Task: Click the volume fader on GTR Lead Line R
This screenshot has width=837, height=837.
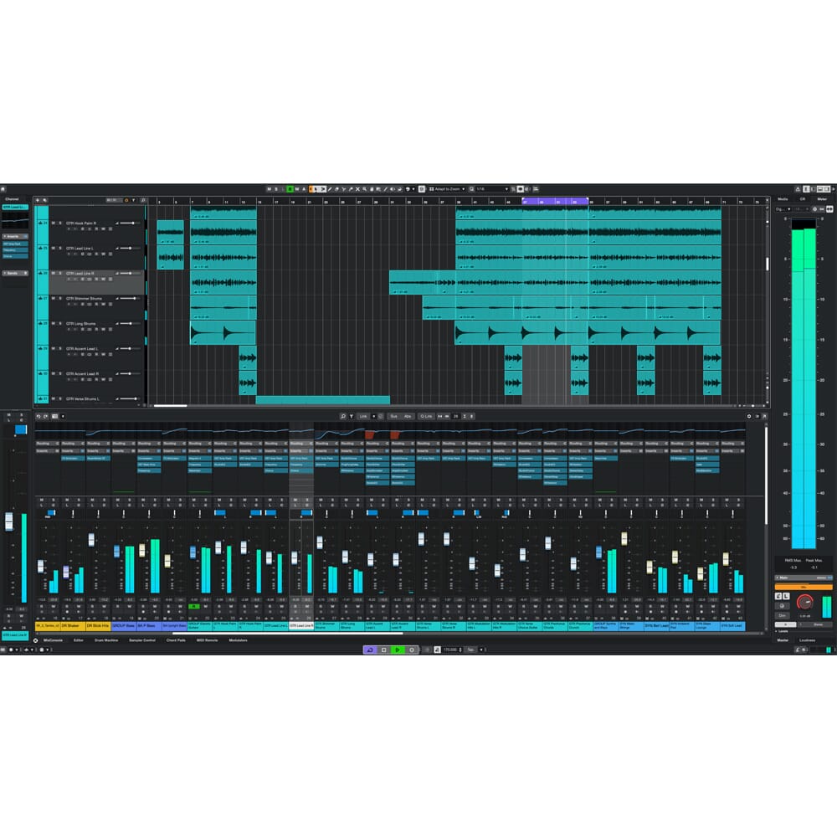Action: click(x=128, y=273)
